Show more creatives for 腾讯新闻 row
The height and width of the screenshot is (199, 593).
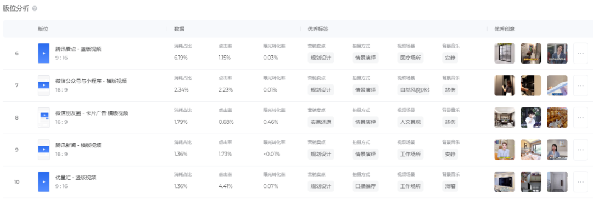click(580, 150)
